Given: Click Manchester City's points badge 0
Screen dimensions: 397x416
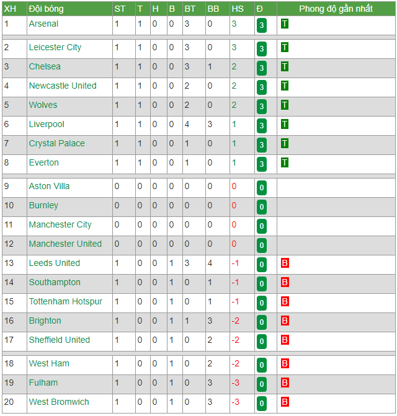Looking at the screenshot, I should [262, 226].
